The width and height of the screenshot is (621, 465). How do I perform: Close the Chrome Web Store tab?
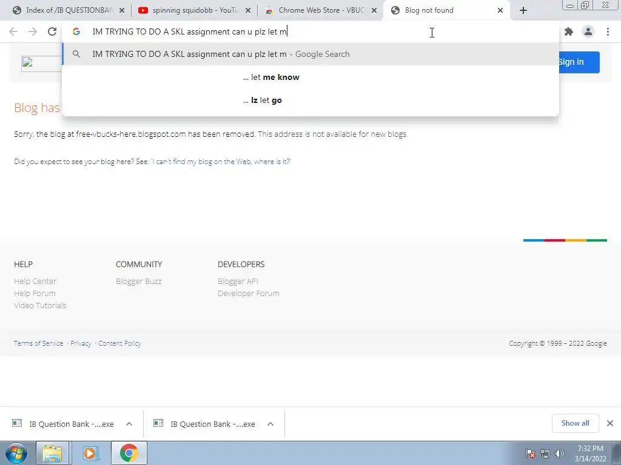pos(374,11)
